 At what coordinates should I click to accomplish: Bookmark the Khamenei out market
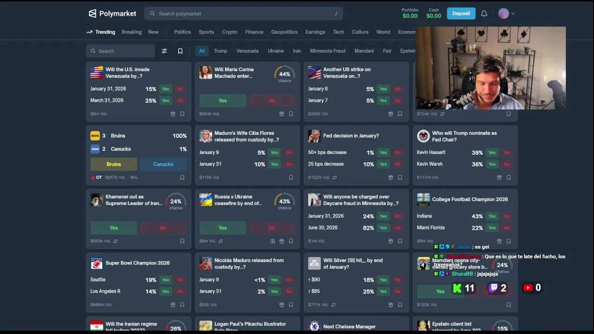pos(182,241)
